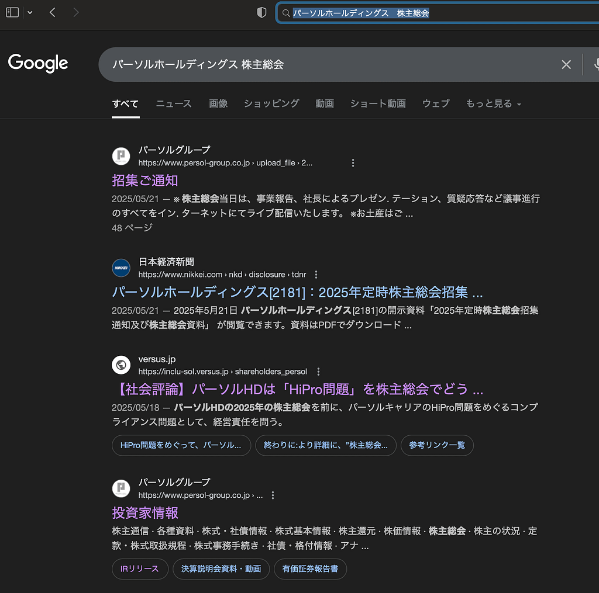Viewport: 599px width, 593px height.
Task: Open more options for 招集ご通知 result
Action: pyautogui.click(x=353, y=163)
